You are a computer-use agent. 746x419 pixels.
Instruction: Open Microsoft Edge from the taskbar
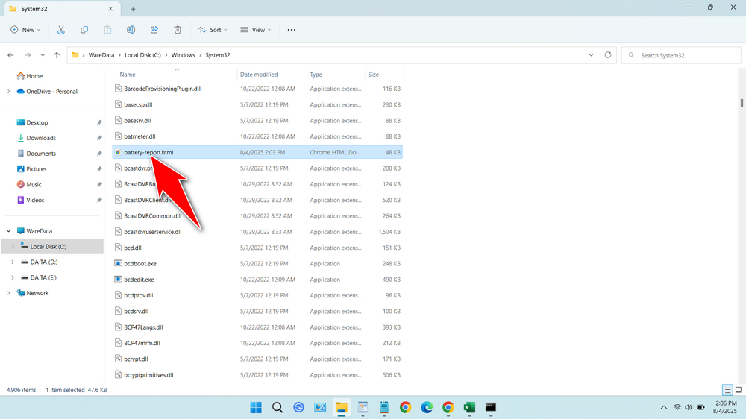click(427, 408)
